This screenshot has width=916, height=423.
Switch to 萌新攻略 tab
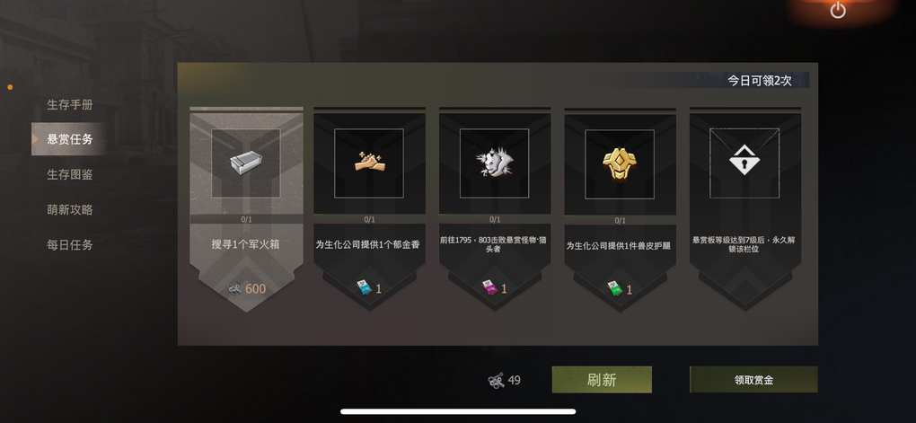tap(69, 209)
